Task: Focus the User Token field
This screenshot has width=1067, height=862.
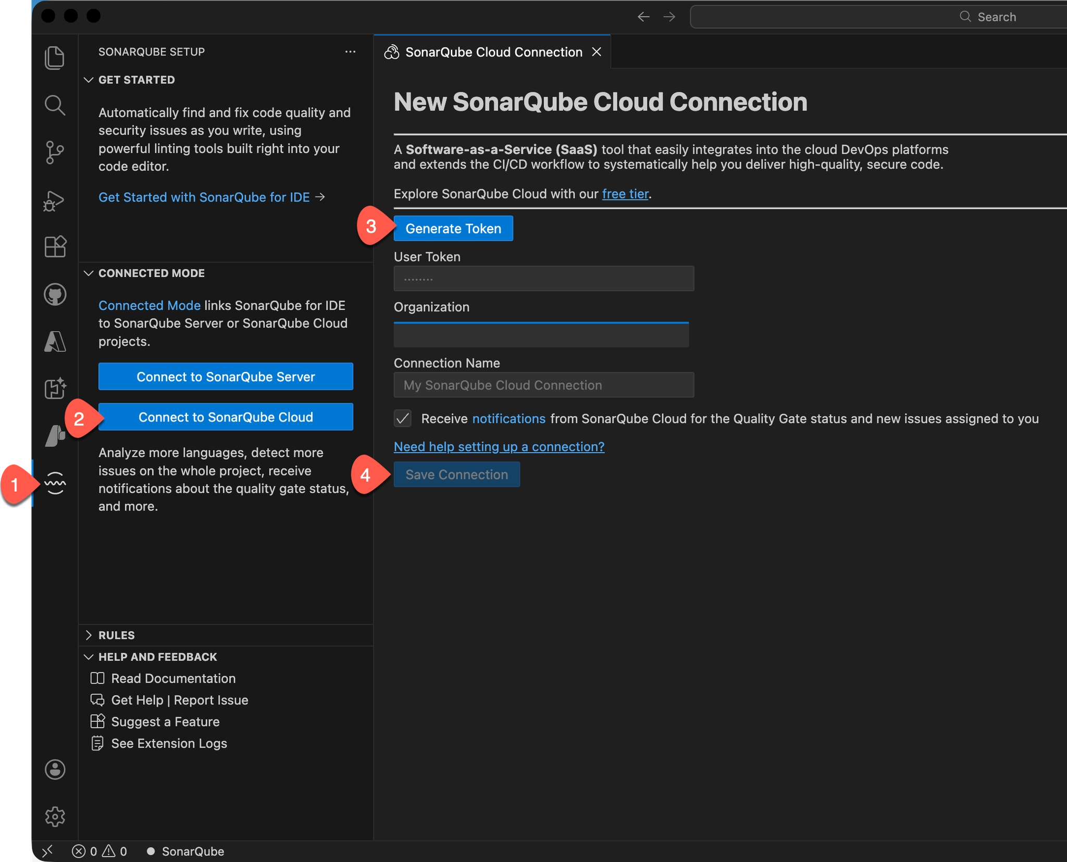Action: pos(544,279)
